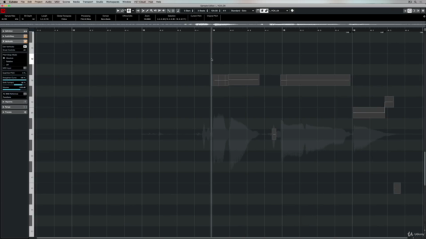Expand the Definition section
426x239 pixels.
pyautogui.click(x=3, y=31)
